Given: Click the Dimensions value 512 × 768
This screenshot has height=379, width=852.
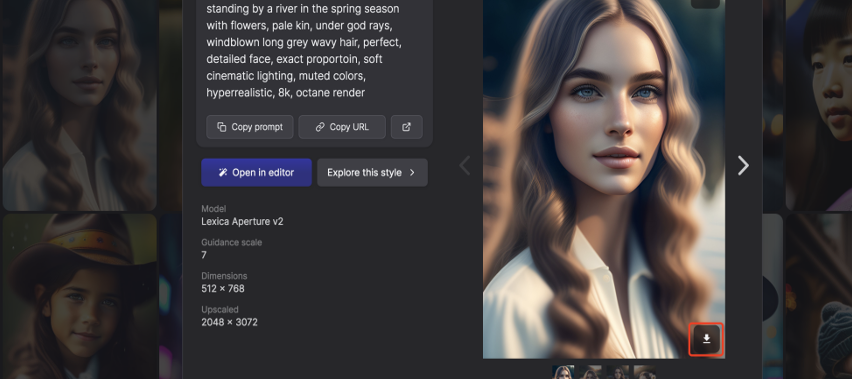Looking at the screenshot, I should click(x=223, y=289).
